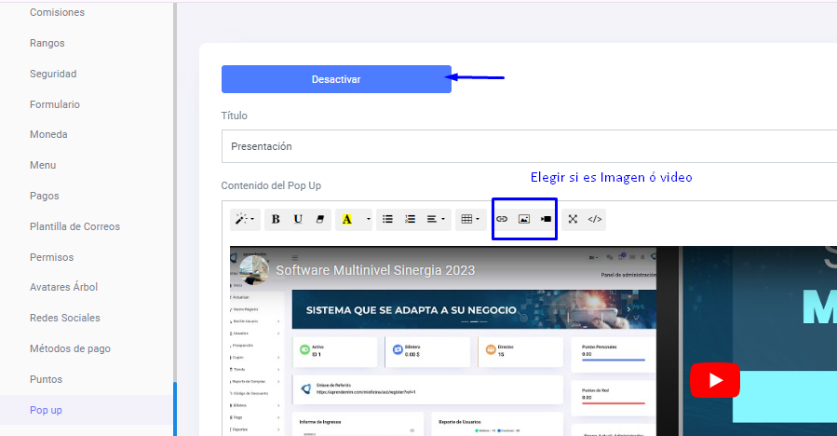Open the table insert dropdown

click(471, 220)
